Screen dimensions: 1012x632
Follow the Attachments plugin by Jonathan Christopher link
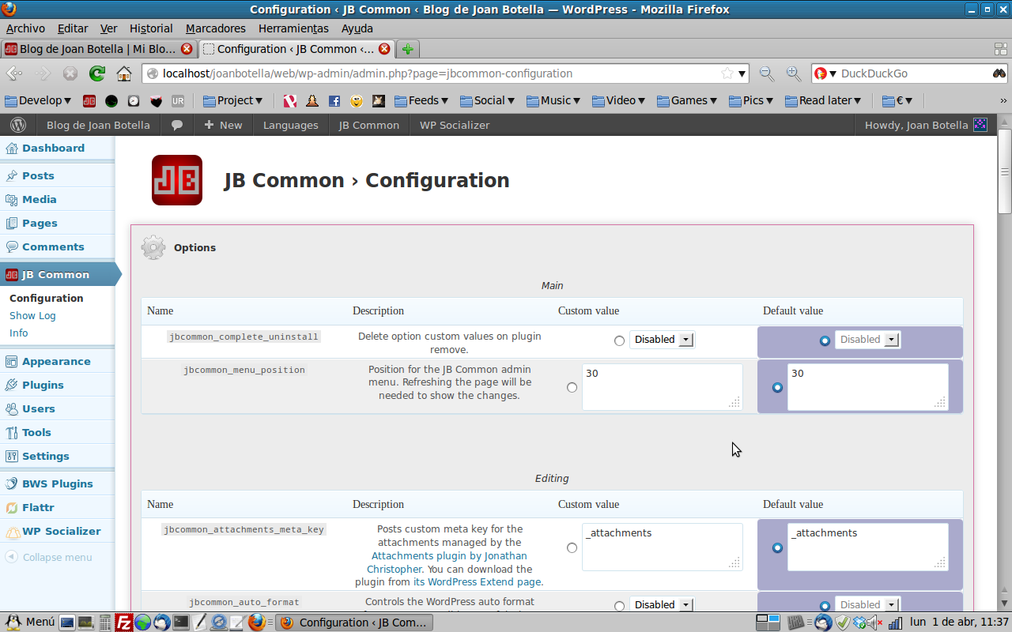click(x=450, y=562)
